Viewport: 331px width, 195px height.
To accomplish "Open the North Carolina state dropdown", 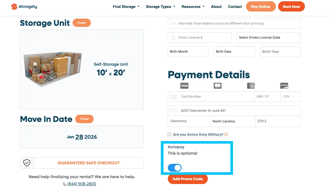I will pyautogui.click(x=232, y=121).
